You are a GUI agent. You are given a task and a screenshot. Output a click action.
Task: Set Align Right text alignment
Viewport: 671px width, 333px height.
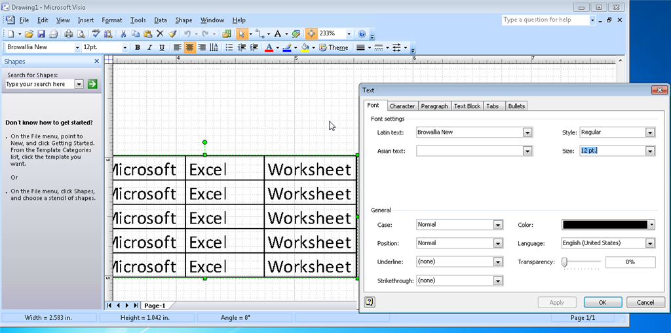pyautogui.click(x=202, y=47)
